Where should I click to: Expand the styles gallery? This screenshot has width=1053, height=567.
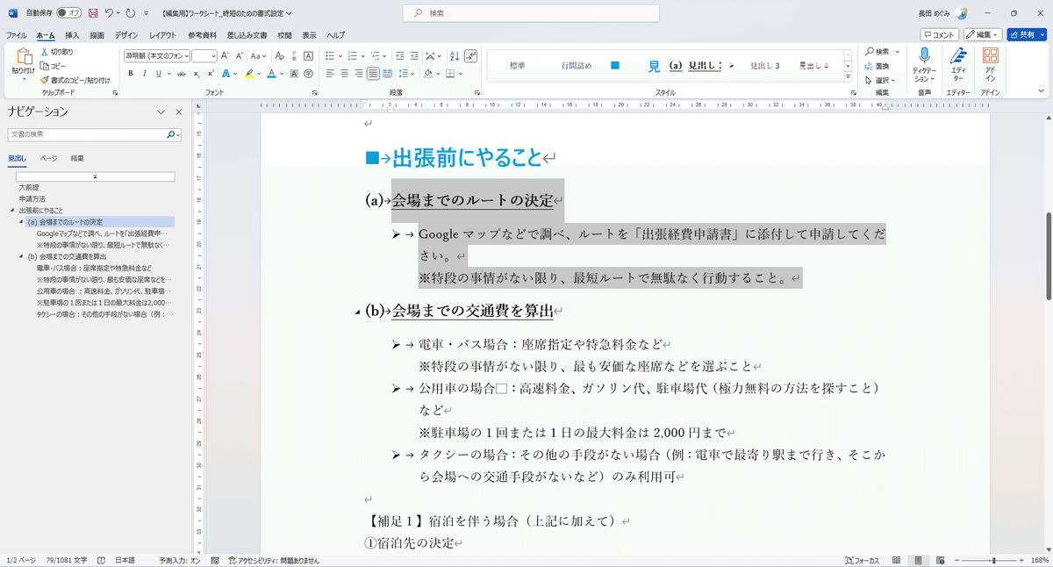pos(849,76)
